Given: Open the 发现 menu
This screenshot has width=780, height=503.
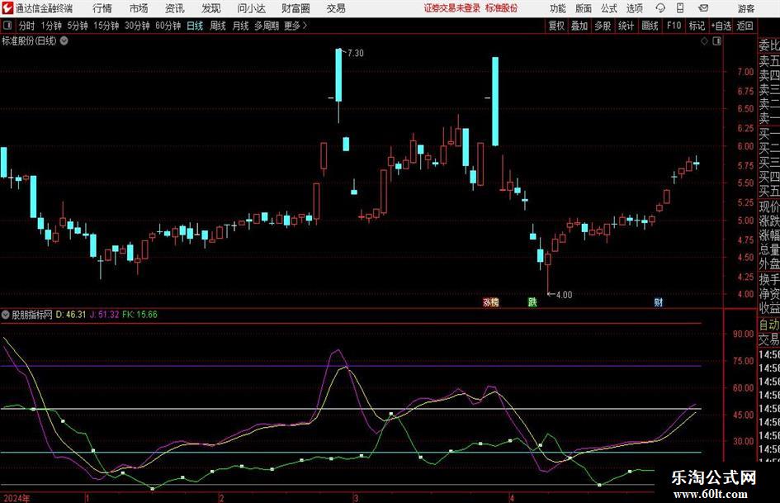Looking at the screenshot, I should pos(211,8).
